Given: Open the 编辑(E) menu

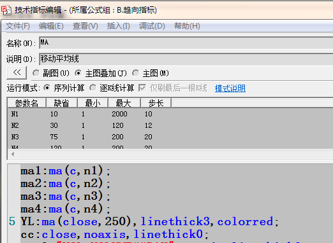Looking at the screenshot, I should coord(51,26).
